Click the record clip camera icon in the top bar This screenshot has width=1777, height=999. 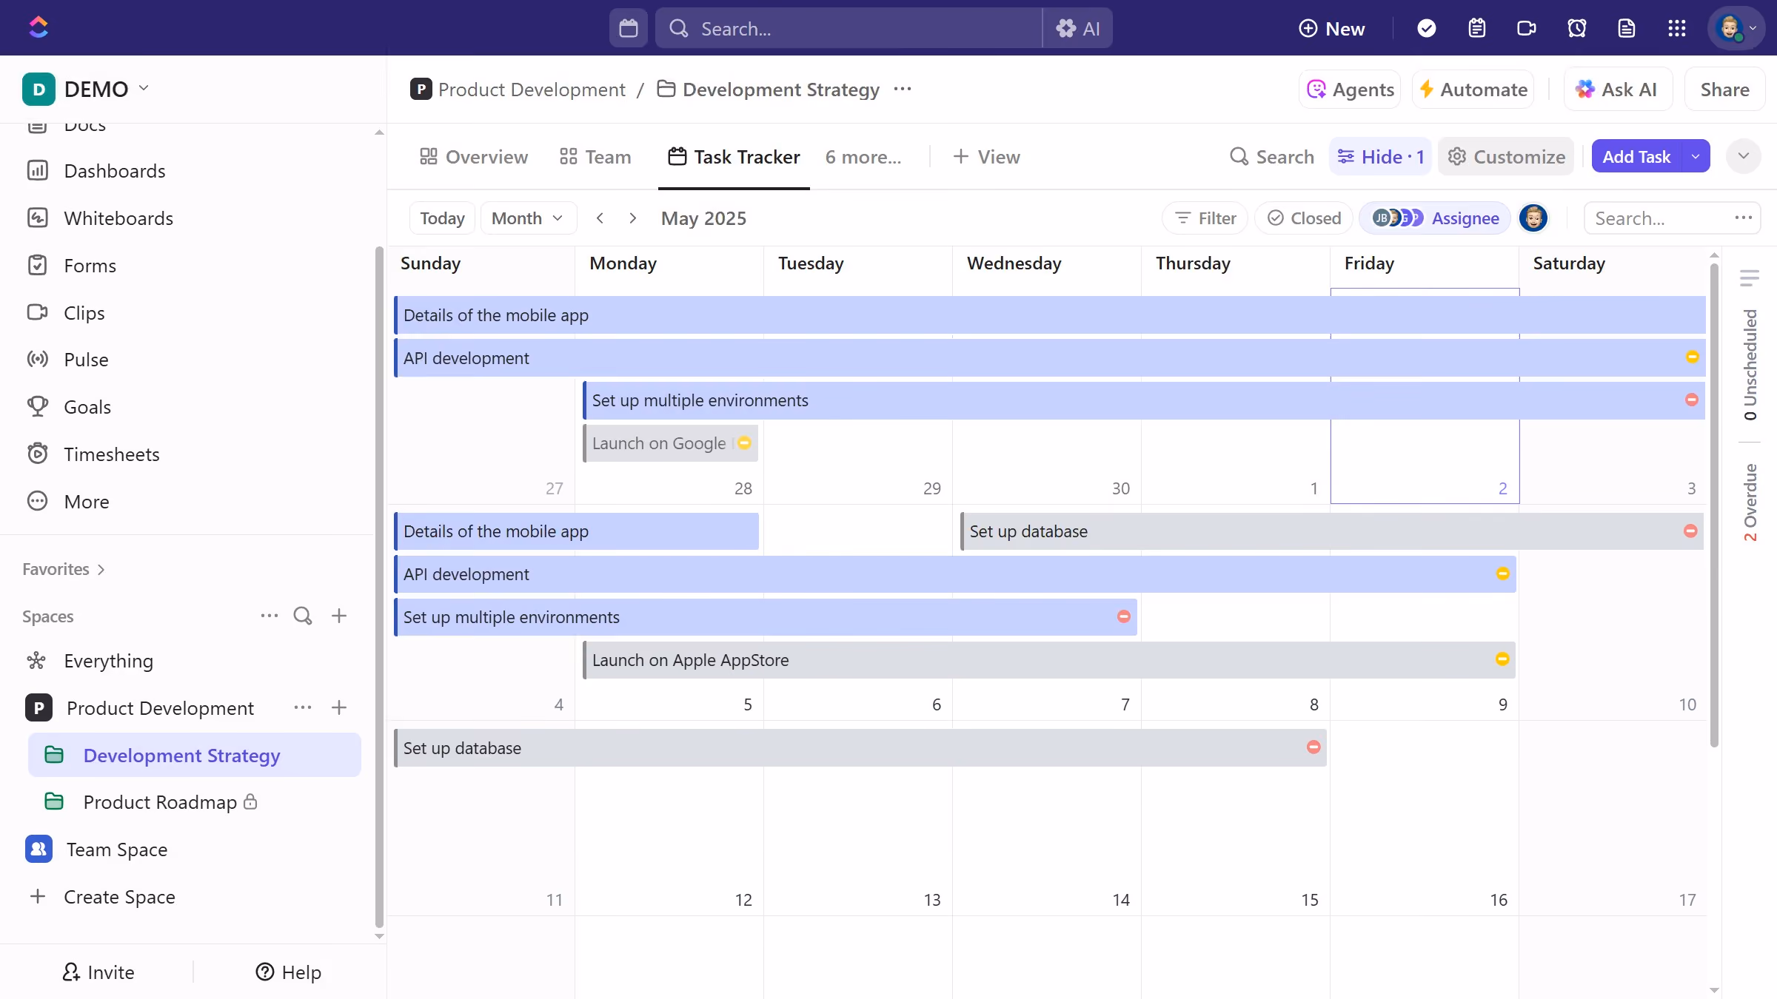[1527, 28]
